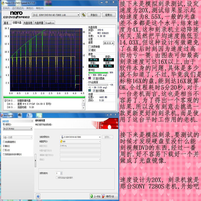Switch to the 基准 tab
The width and height of the screenshot is (201, 201).
[x=6, y=23]
